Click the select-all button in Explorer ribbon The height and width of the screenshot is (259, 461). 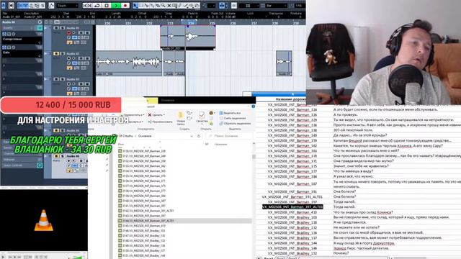click(x=230, y=113)
